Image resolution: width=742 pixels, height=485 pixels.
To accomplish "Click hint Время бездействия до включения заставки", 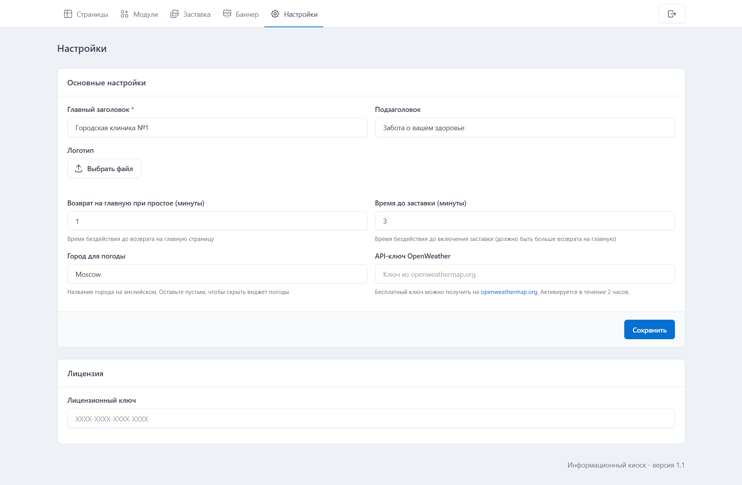I will (x=495, y=239).
